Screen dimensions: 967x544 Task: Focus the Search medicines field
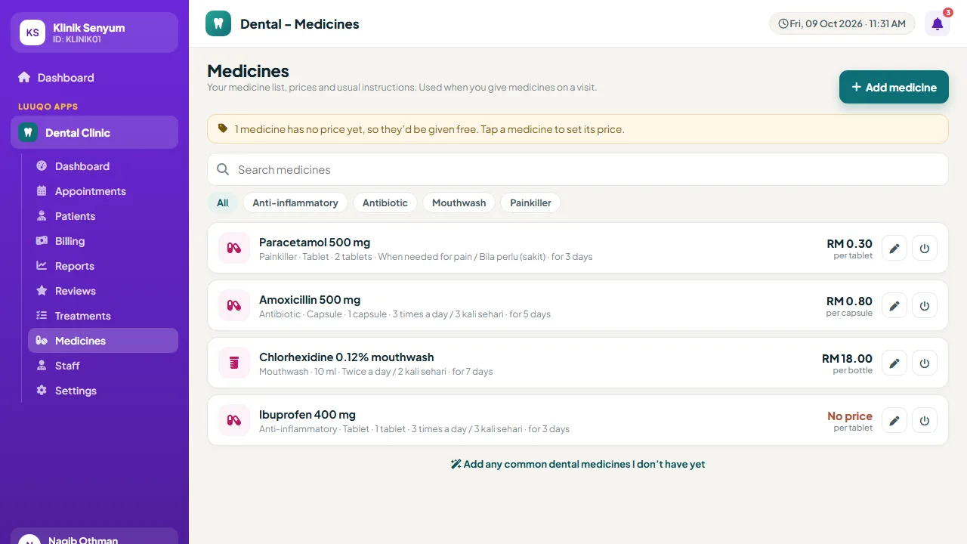click(x=578, y=169)
